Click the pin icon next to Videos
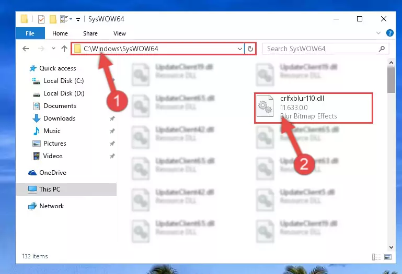 [x=112, y=156]
